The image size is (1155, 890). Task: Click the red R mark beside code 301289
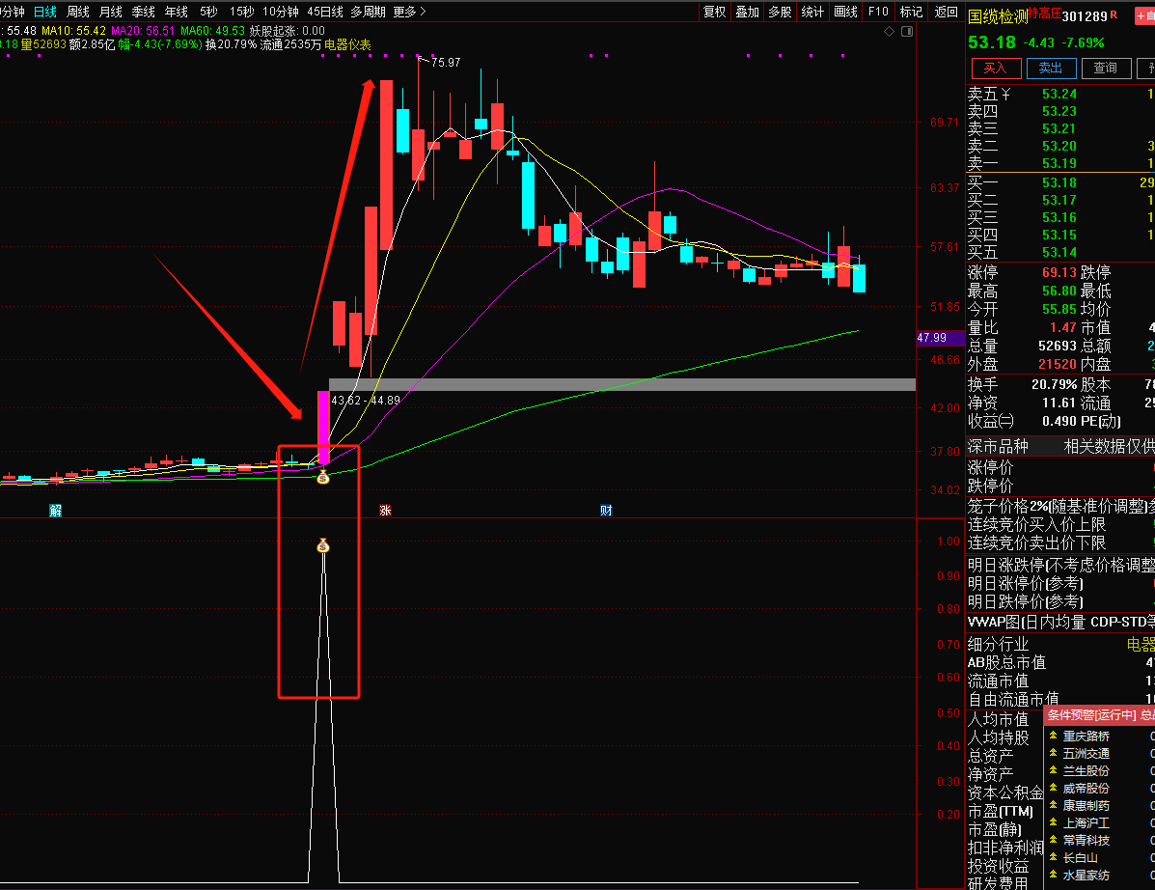click(x=1114, y=14)
